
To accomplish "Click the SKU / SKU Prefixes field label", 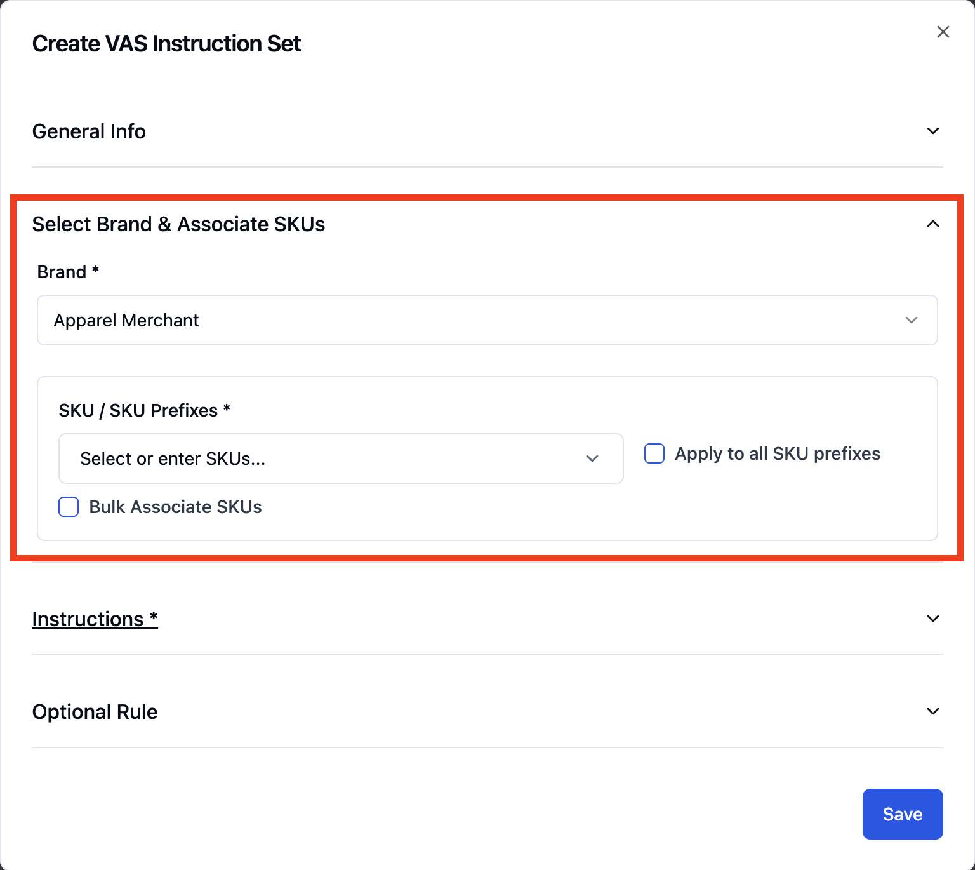I will click(x=144, y=410).
